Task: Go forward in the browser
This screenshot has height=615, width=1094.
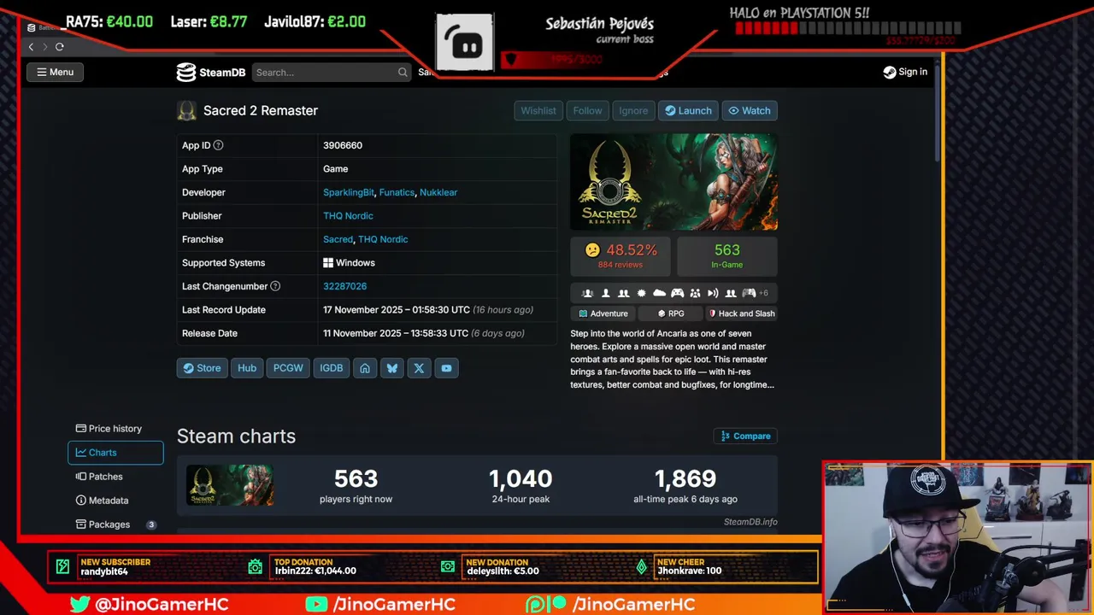Action: 44,47
